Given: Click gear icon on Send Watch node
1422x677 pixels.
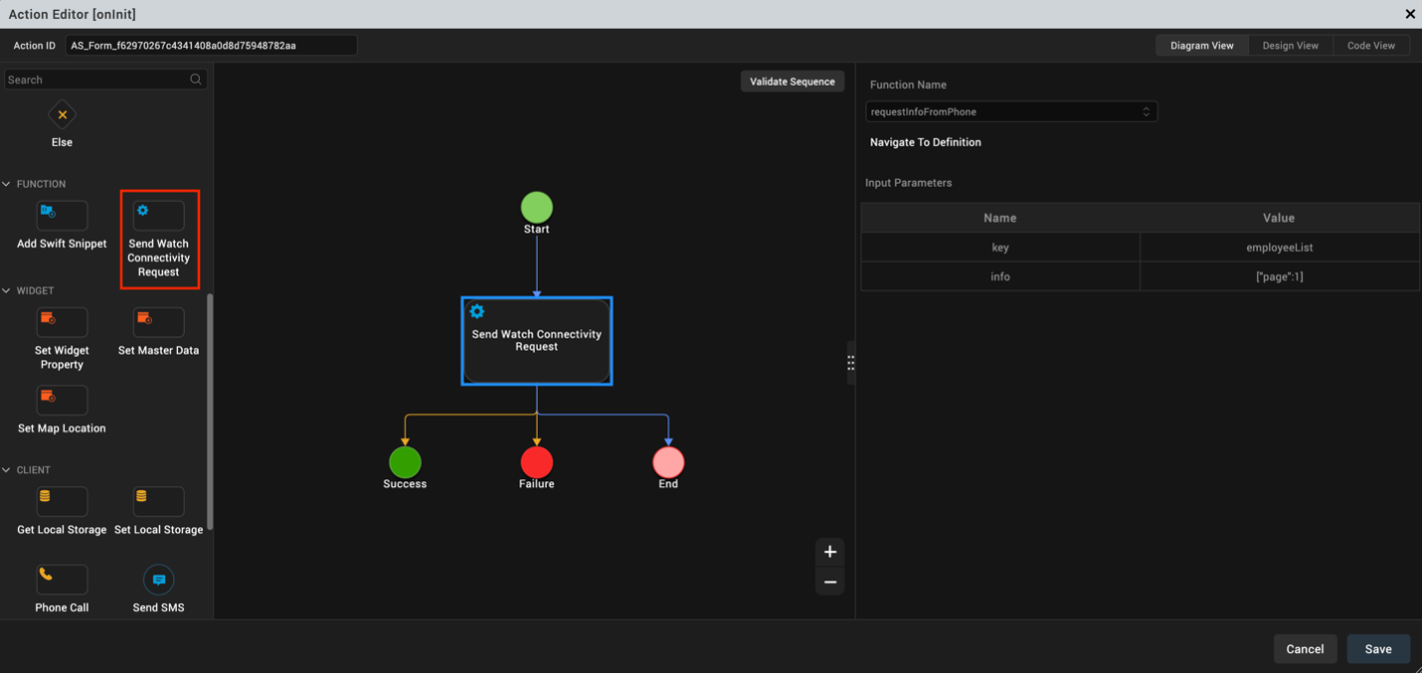Looking at the screenshot, I should 477,312.
